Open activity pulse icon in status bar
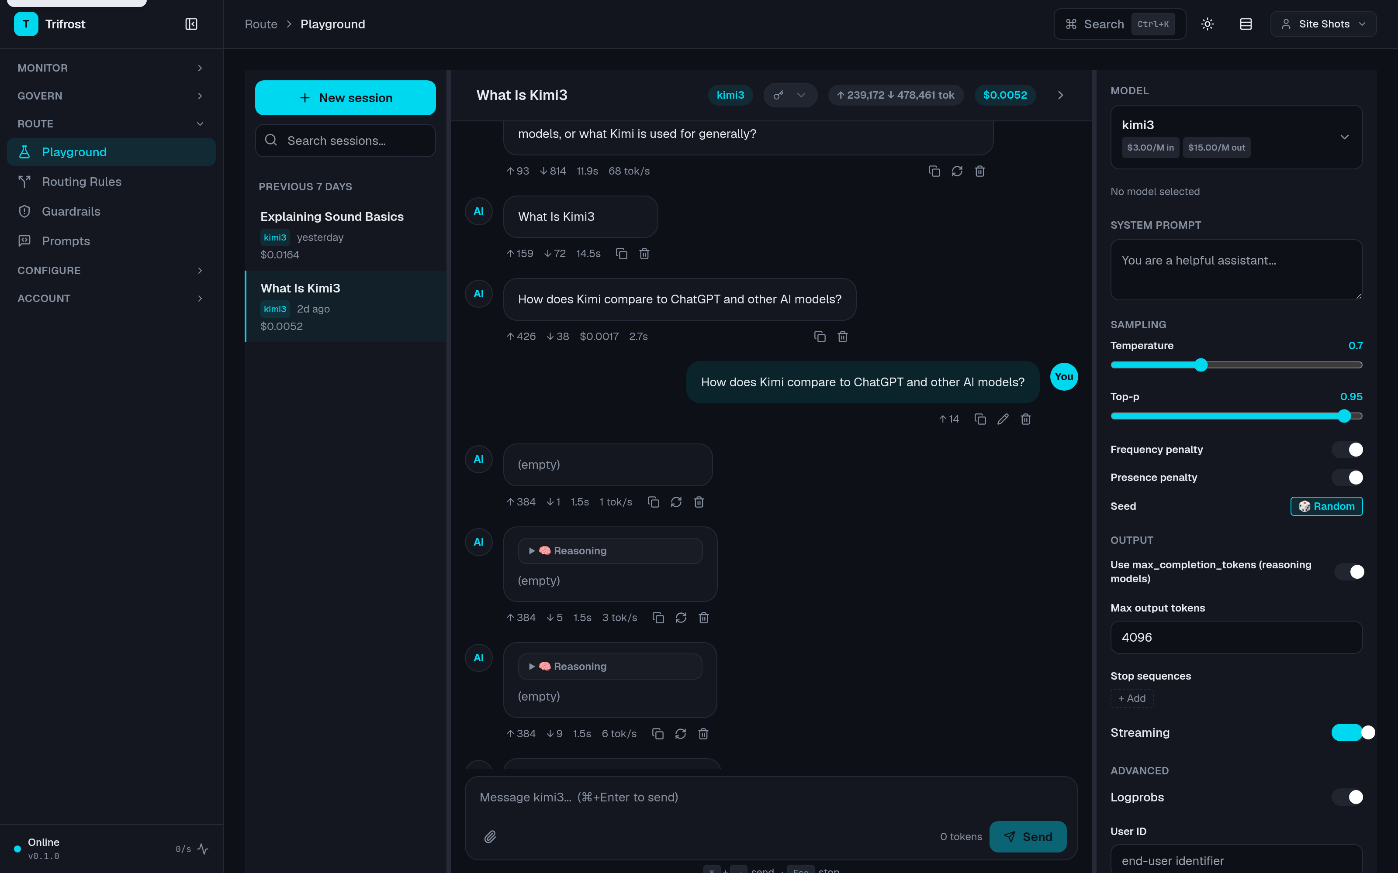 pos(203,849)
